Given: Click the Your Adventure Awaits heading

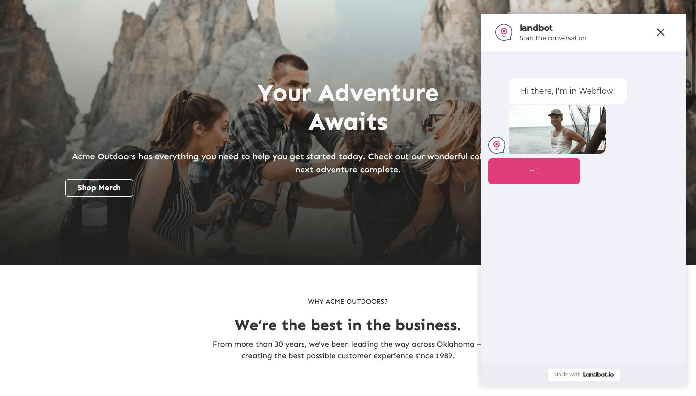Looking at the screenshot, I should click(348, 107).
